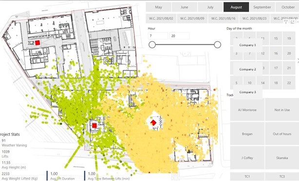Select the July month tab
Screen dimensions: 299x181
pos(210,7)
